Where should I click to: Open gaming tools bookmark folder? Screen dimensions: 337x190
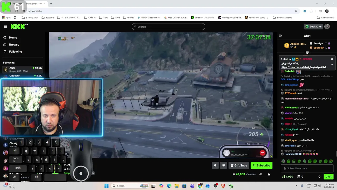(30, 18)
